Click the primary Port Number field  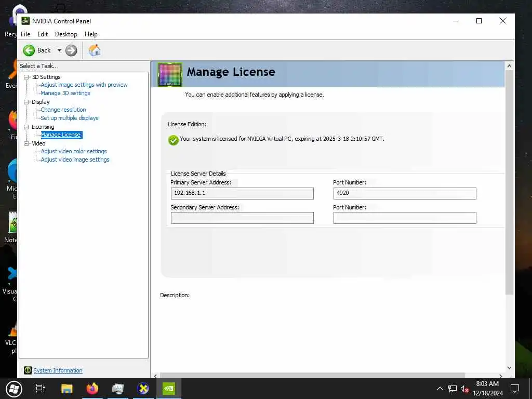[405, 193]
